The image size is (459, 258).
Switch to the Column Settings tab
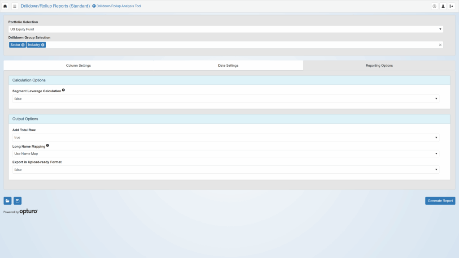pyautogui.click(x=78, y=65)
